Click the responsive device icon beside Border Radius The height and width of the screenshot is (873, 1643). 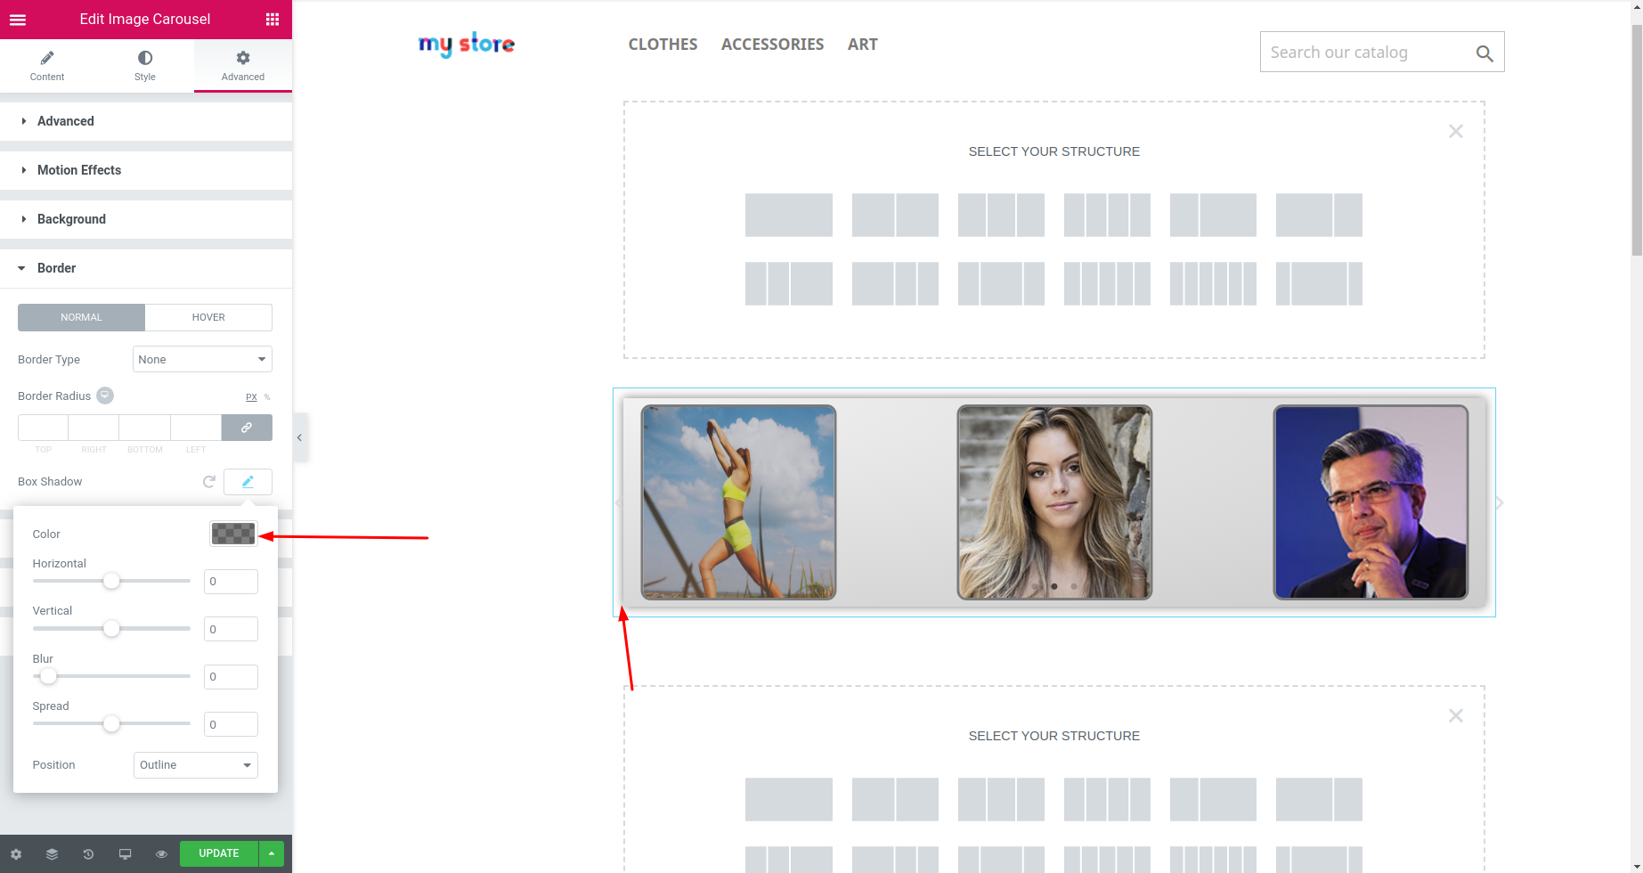coord(105,396)
